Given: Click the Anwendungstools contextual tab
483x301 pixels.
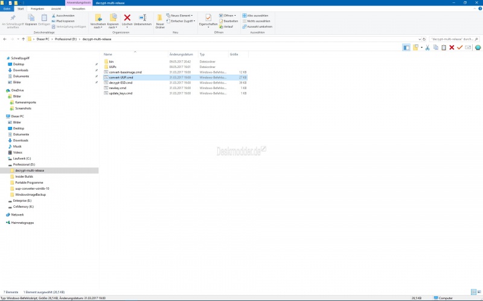Looking at the screenshot, I should point(79,3).
